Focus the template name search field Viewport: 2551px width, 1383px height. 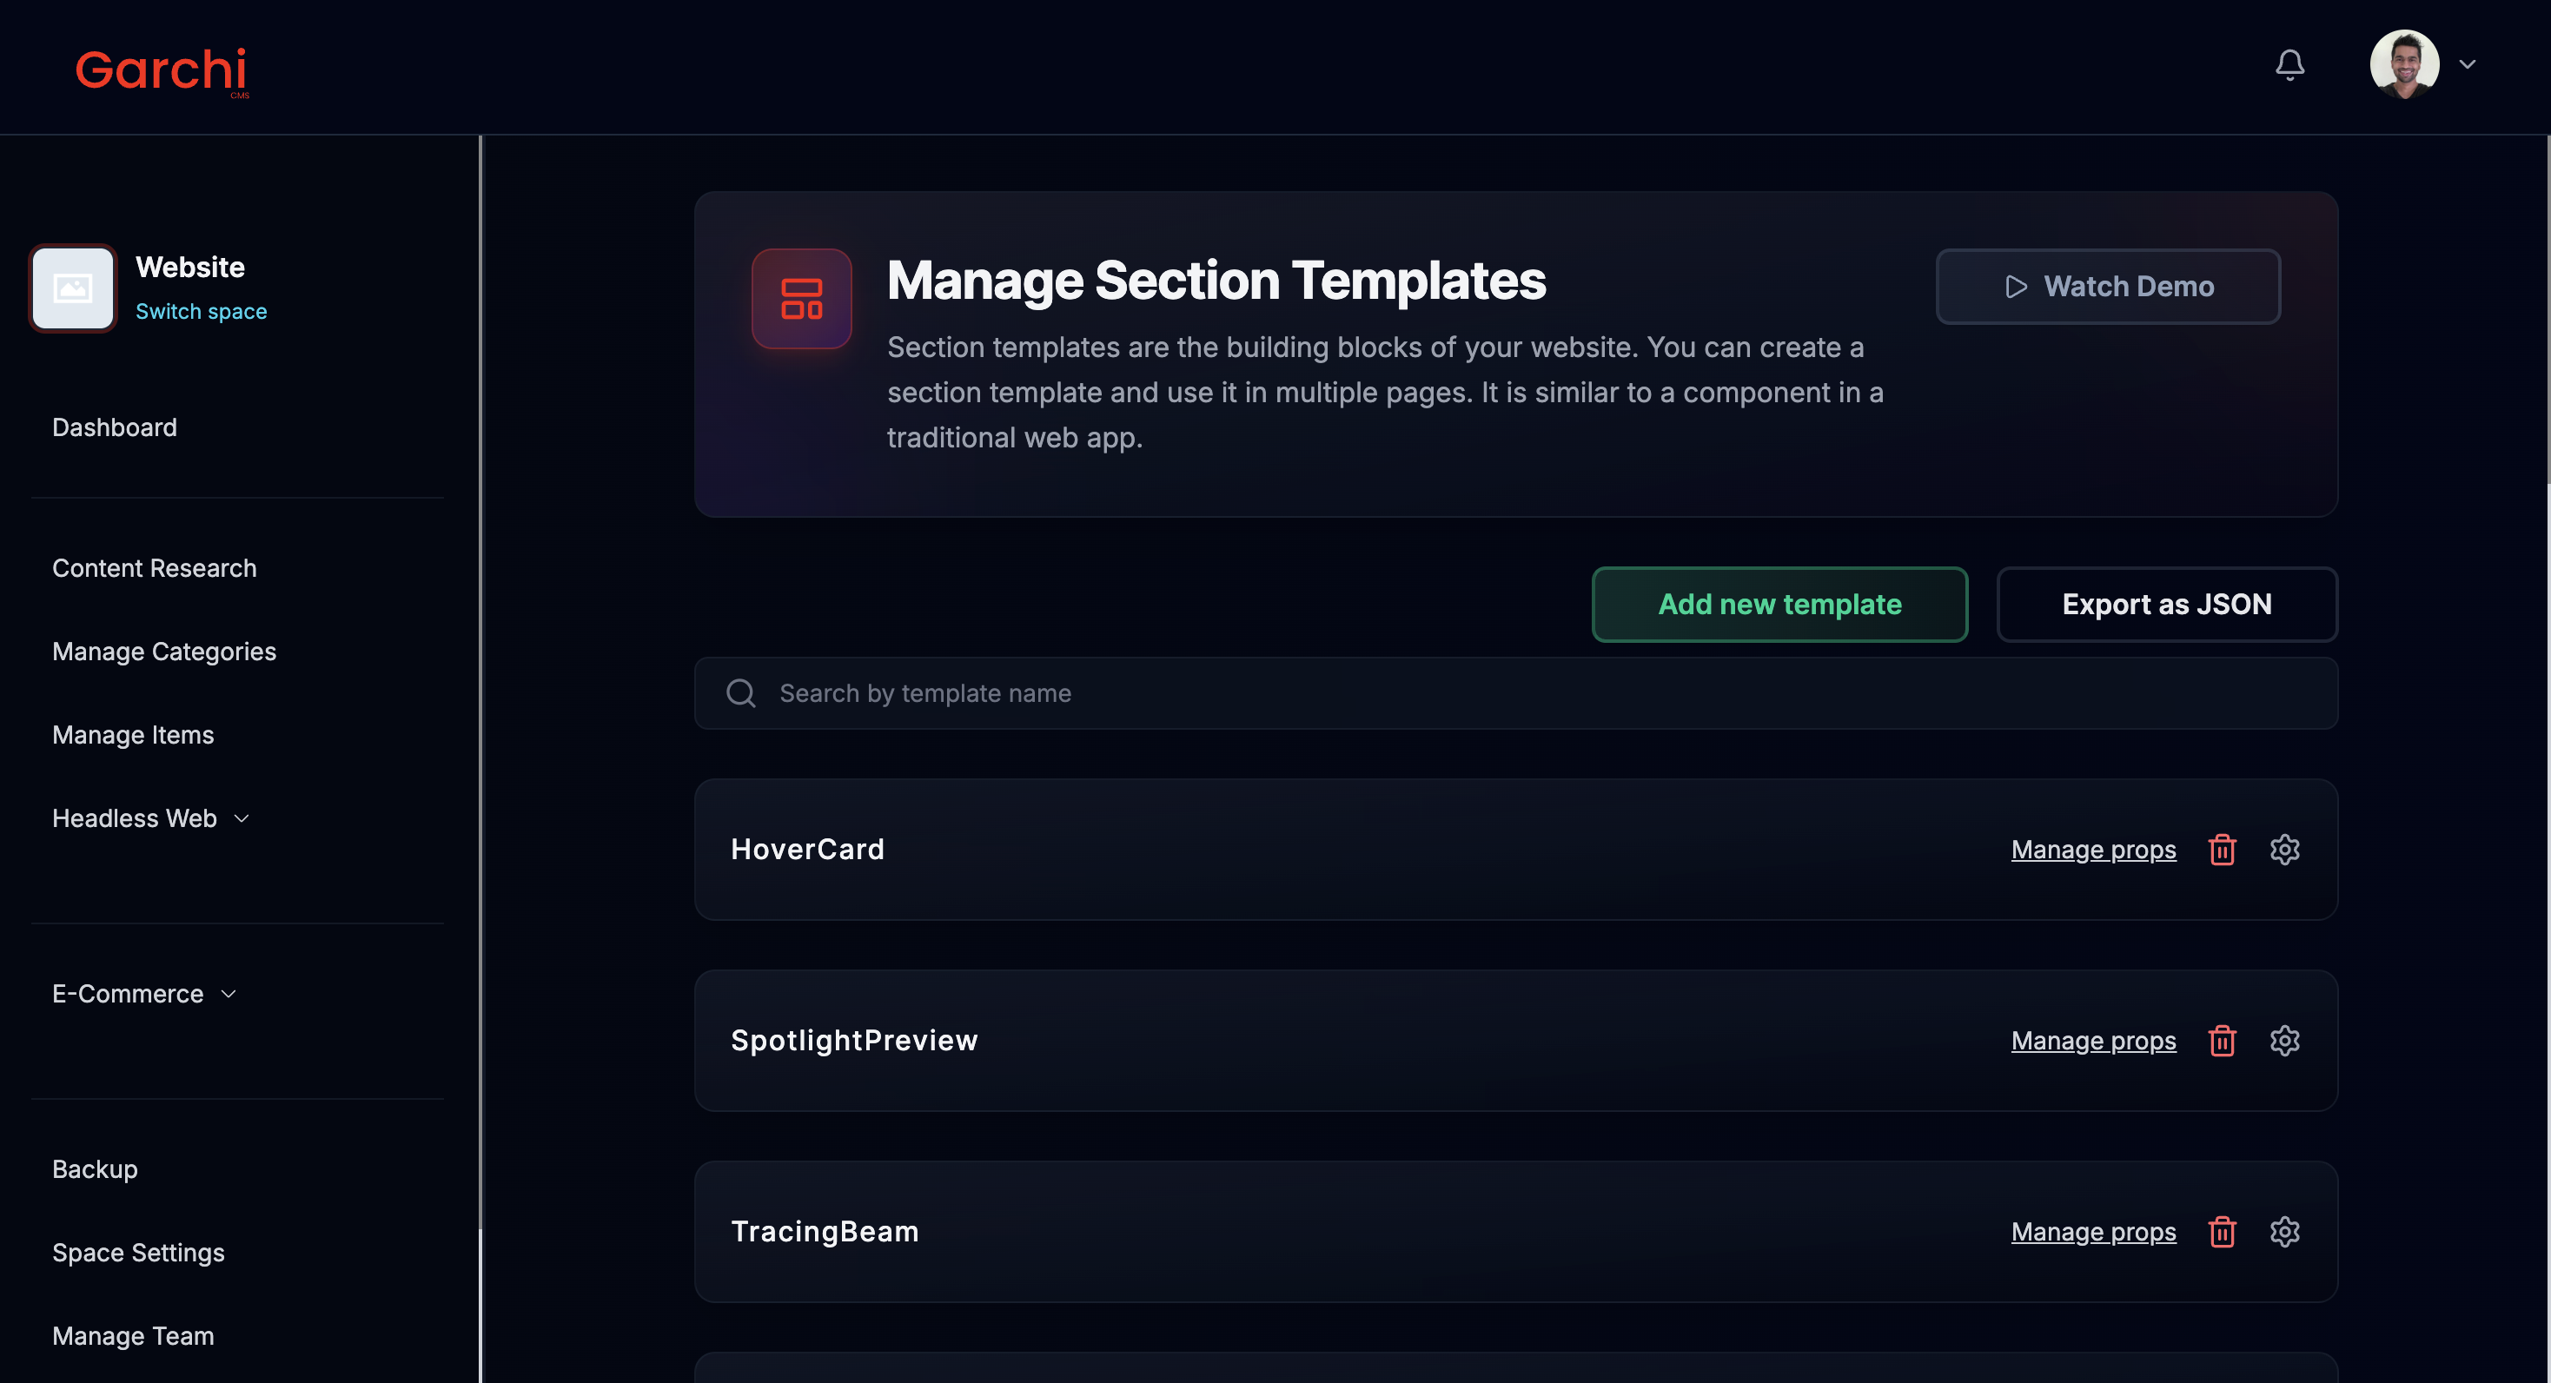(x=1515, y=693)
